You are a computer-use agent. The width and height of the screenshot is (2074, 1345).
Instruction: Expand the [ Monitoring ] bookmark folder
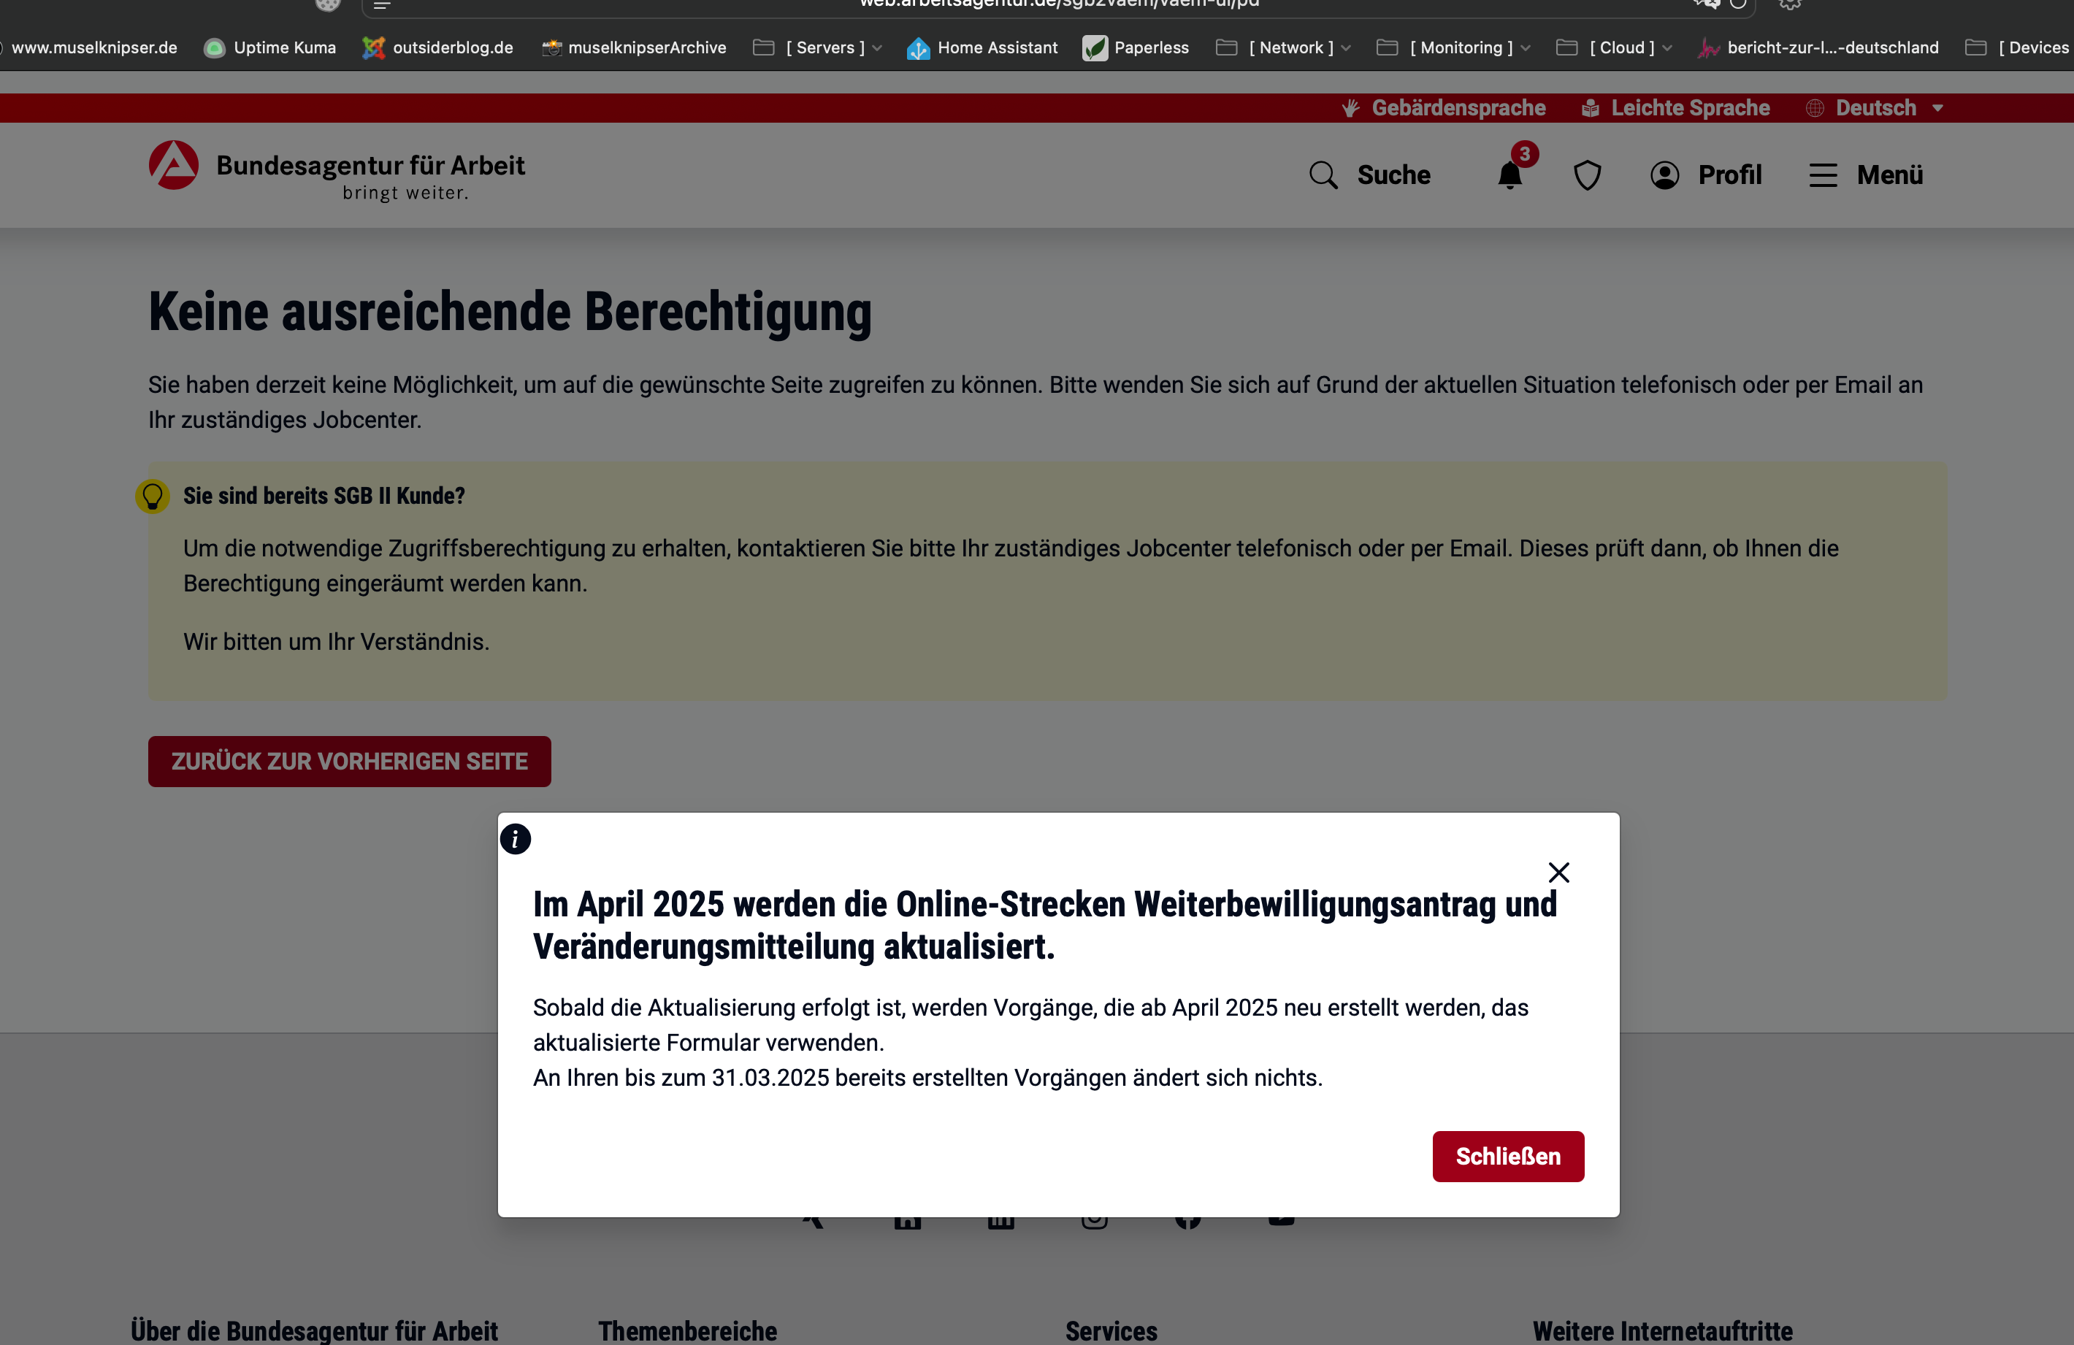point(1453,47)
